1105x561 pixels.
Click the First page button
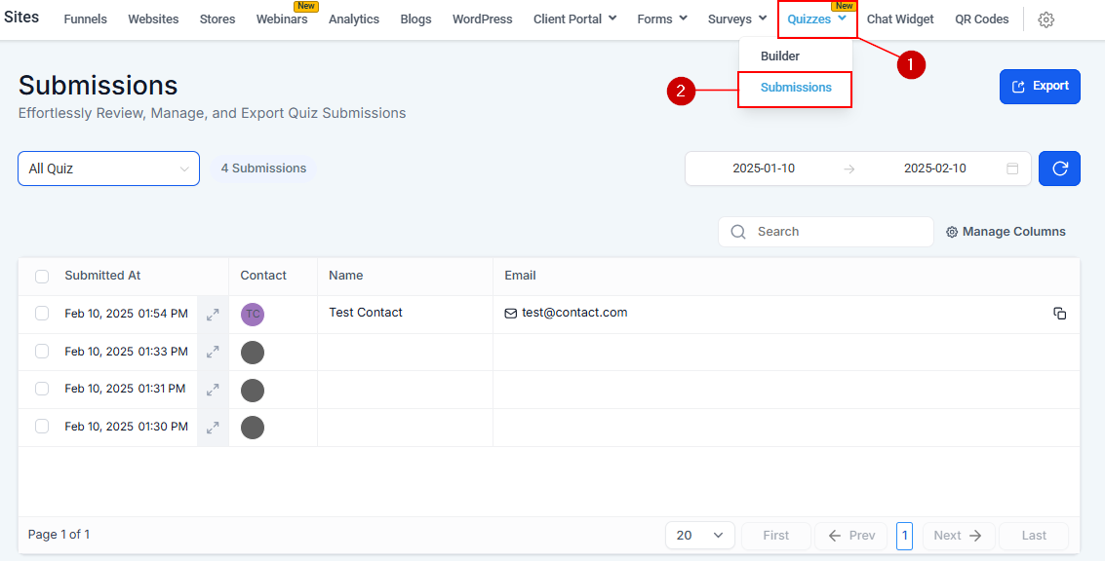pyautogui.click(x=776, y=536)
